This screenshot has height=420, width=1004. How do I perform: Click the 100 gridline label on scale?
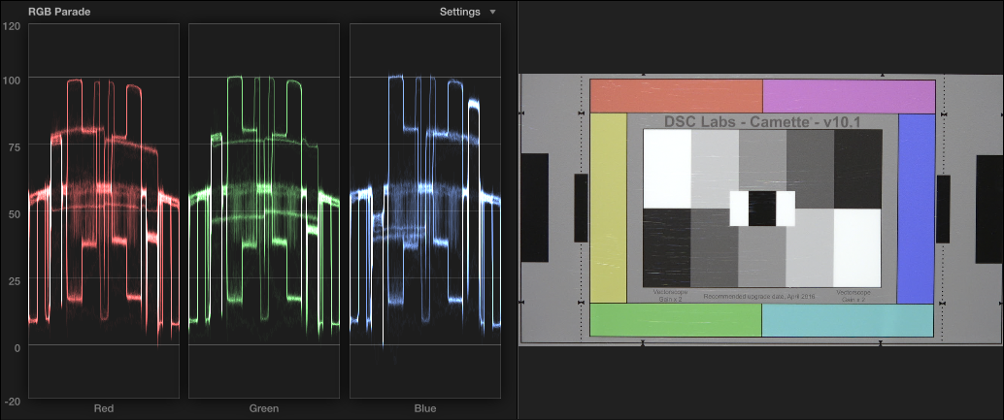13,78
